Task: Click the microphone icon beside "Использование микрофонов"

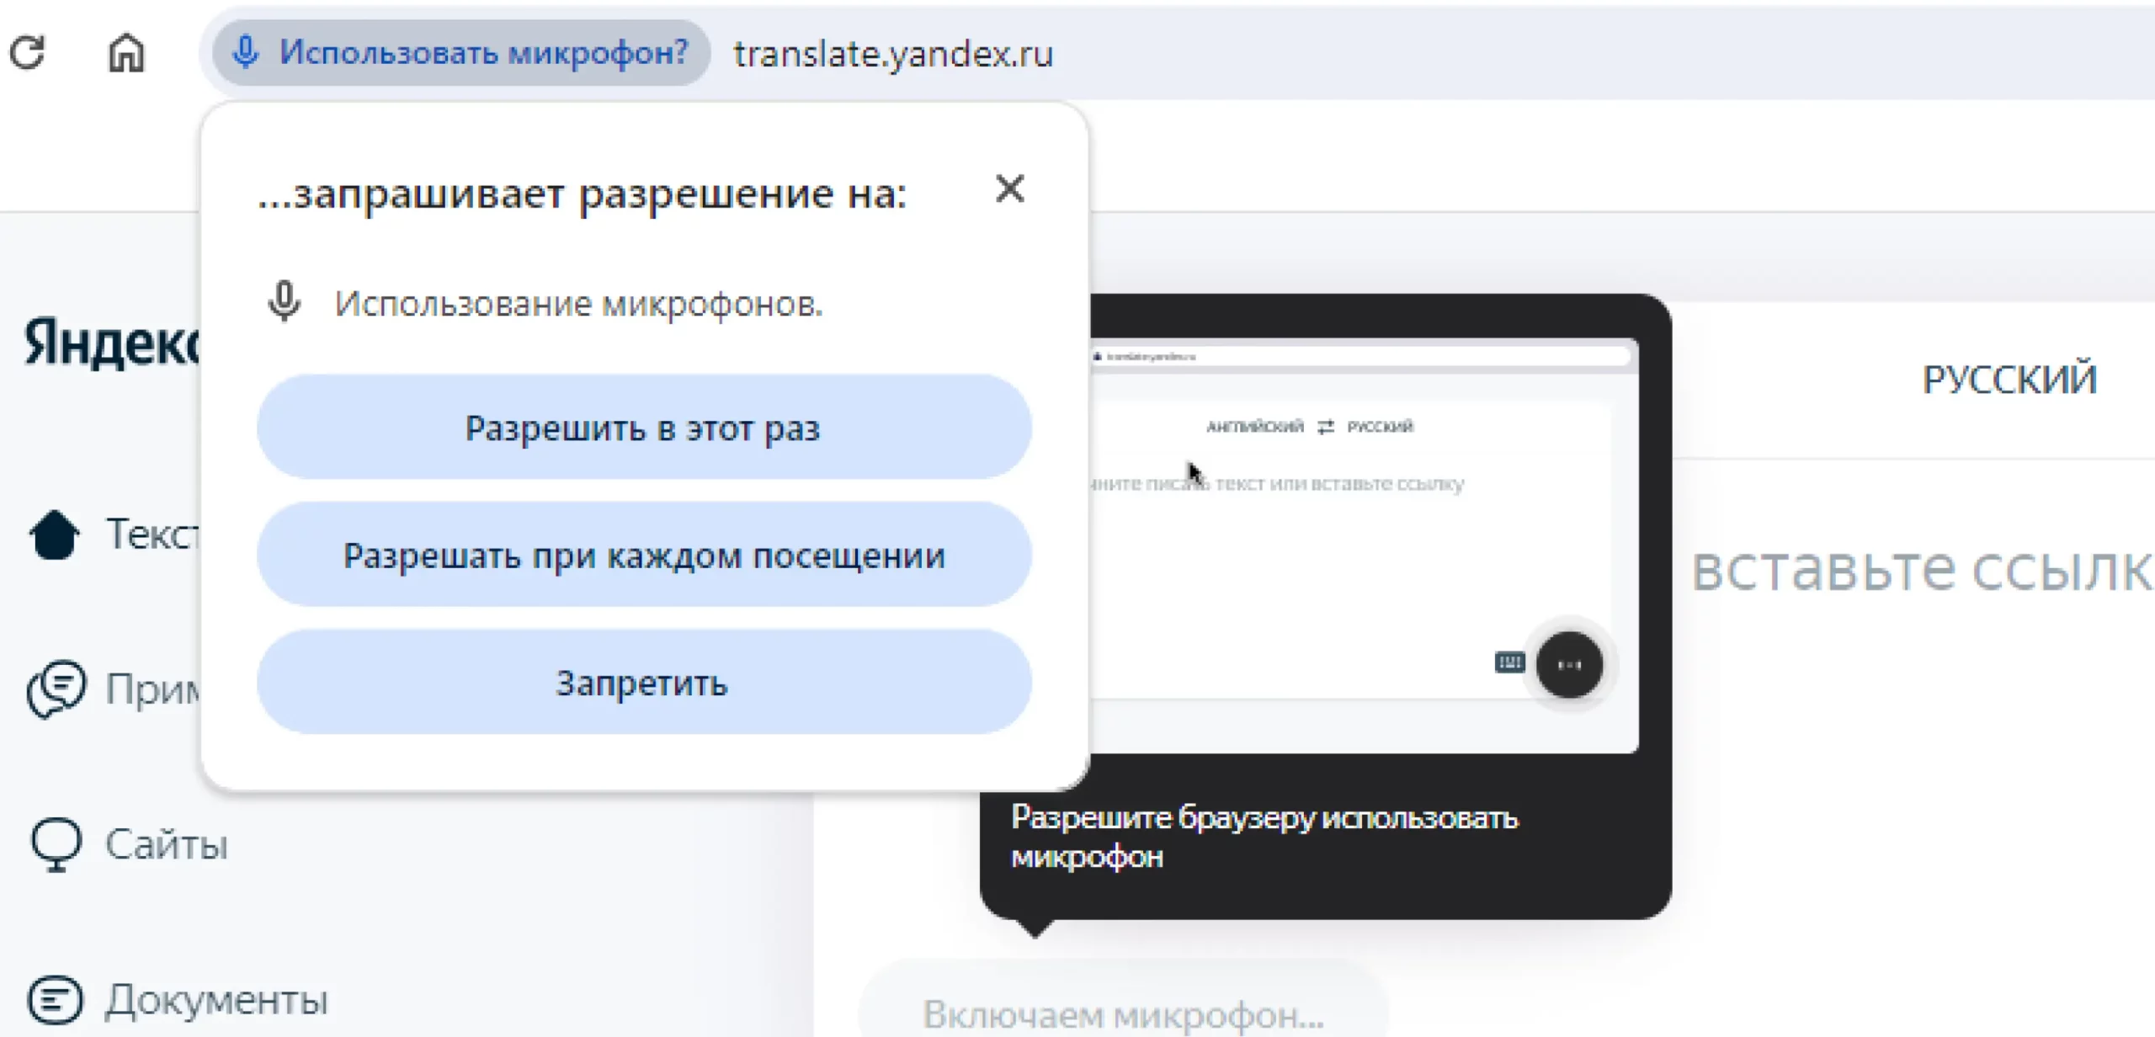Action: pos(285,301)
